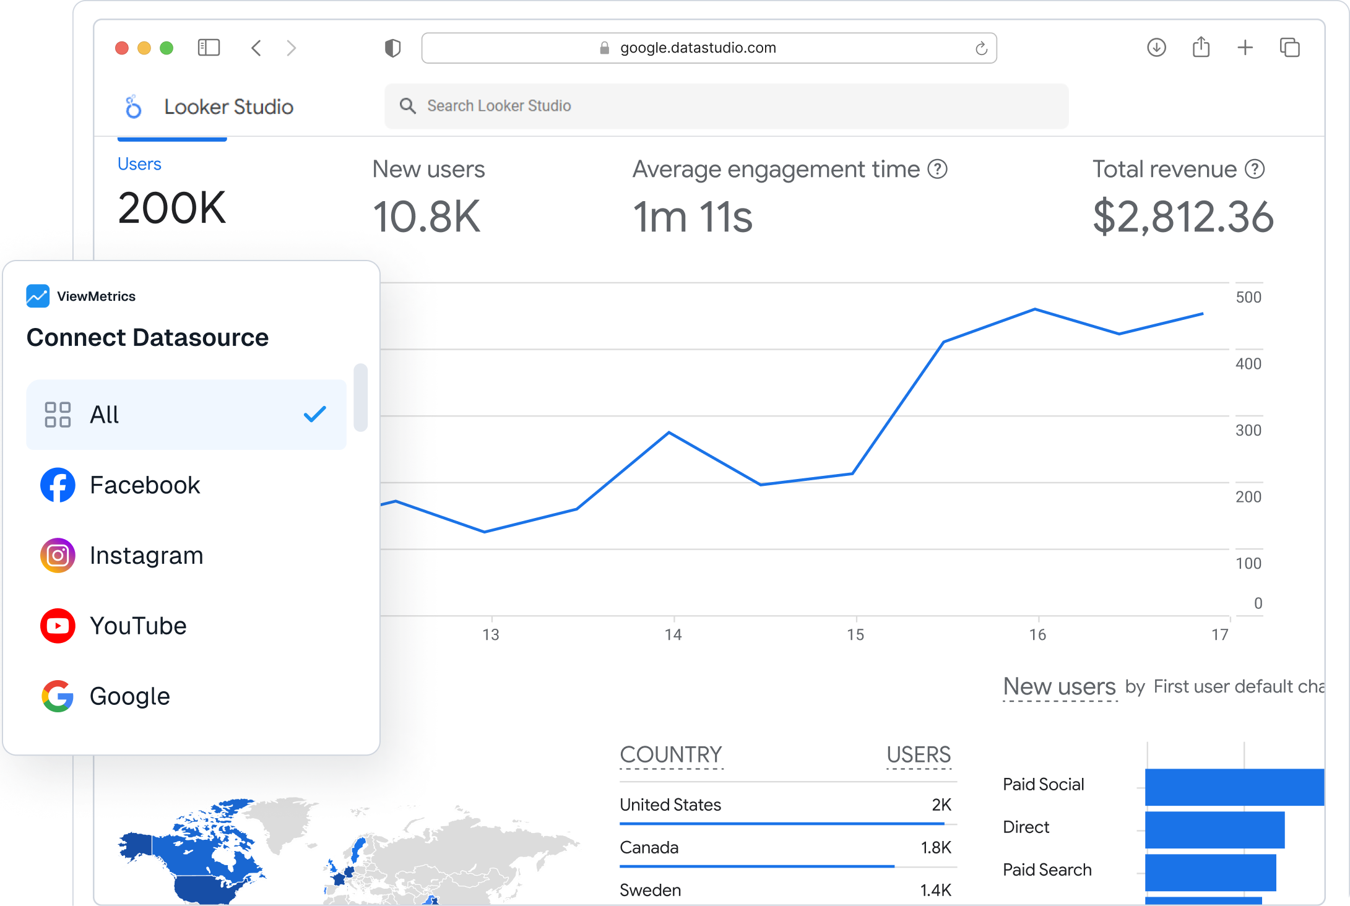Open a new tab with plus icon
Image resolution: width=1350 pixels, height=906 pixels.
(x=1245, y=48)
